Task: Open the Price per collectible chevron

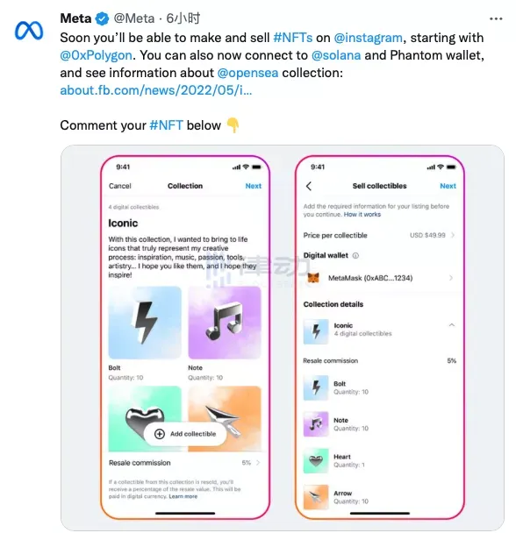Action: [x=453, y=235]
